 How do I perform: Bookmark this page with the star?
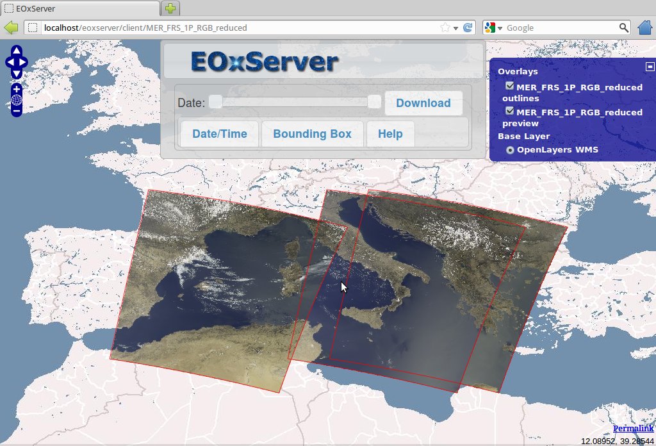click(x=445, y=28)
